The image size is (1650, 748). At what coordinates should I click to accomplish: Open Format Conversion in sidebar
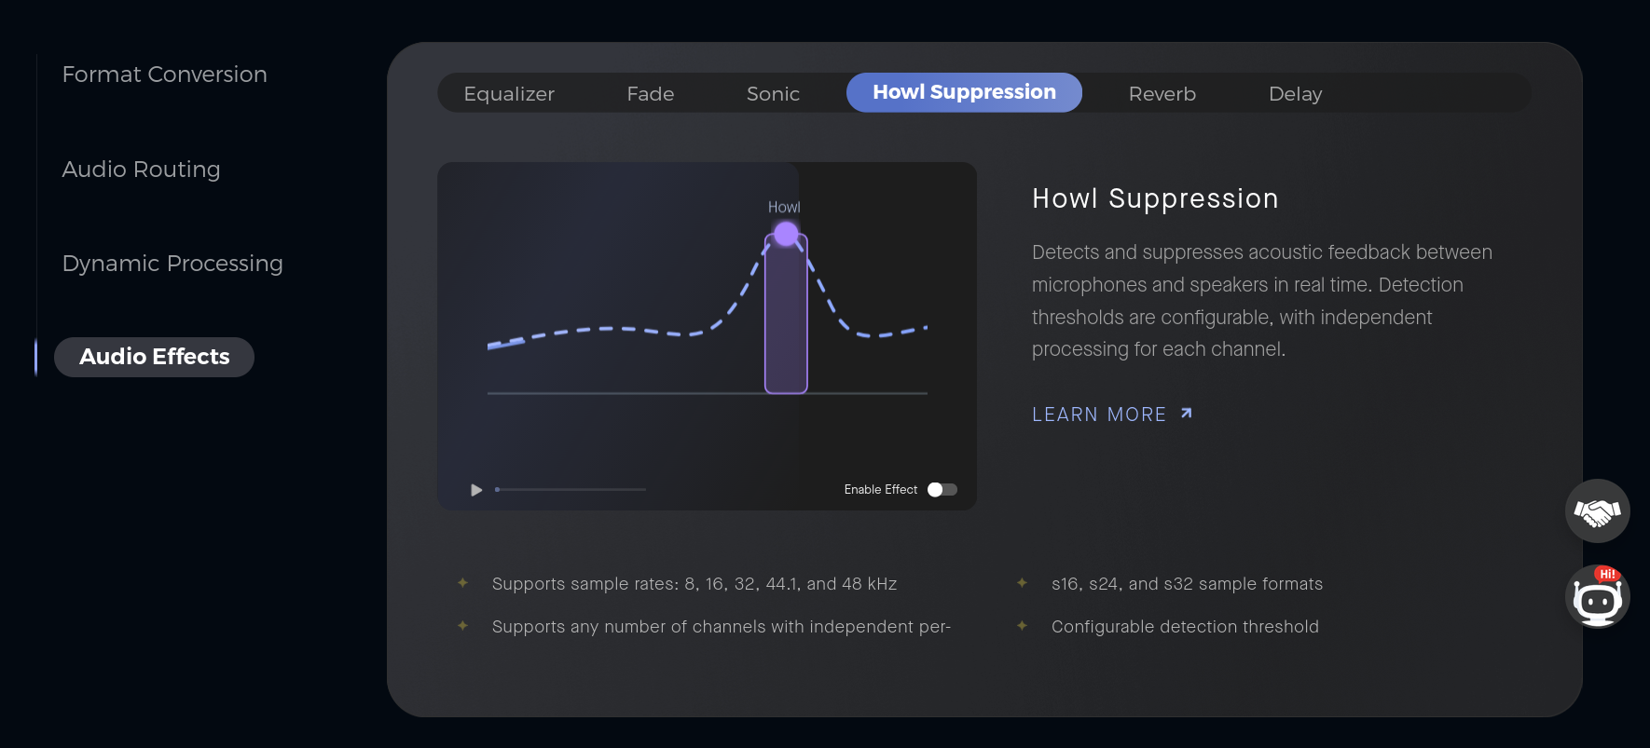click(164, 75)
